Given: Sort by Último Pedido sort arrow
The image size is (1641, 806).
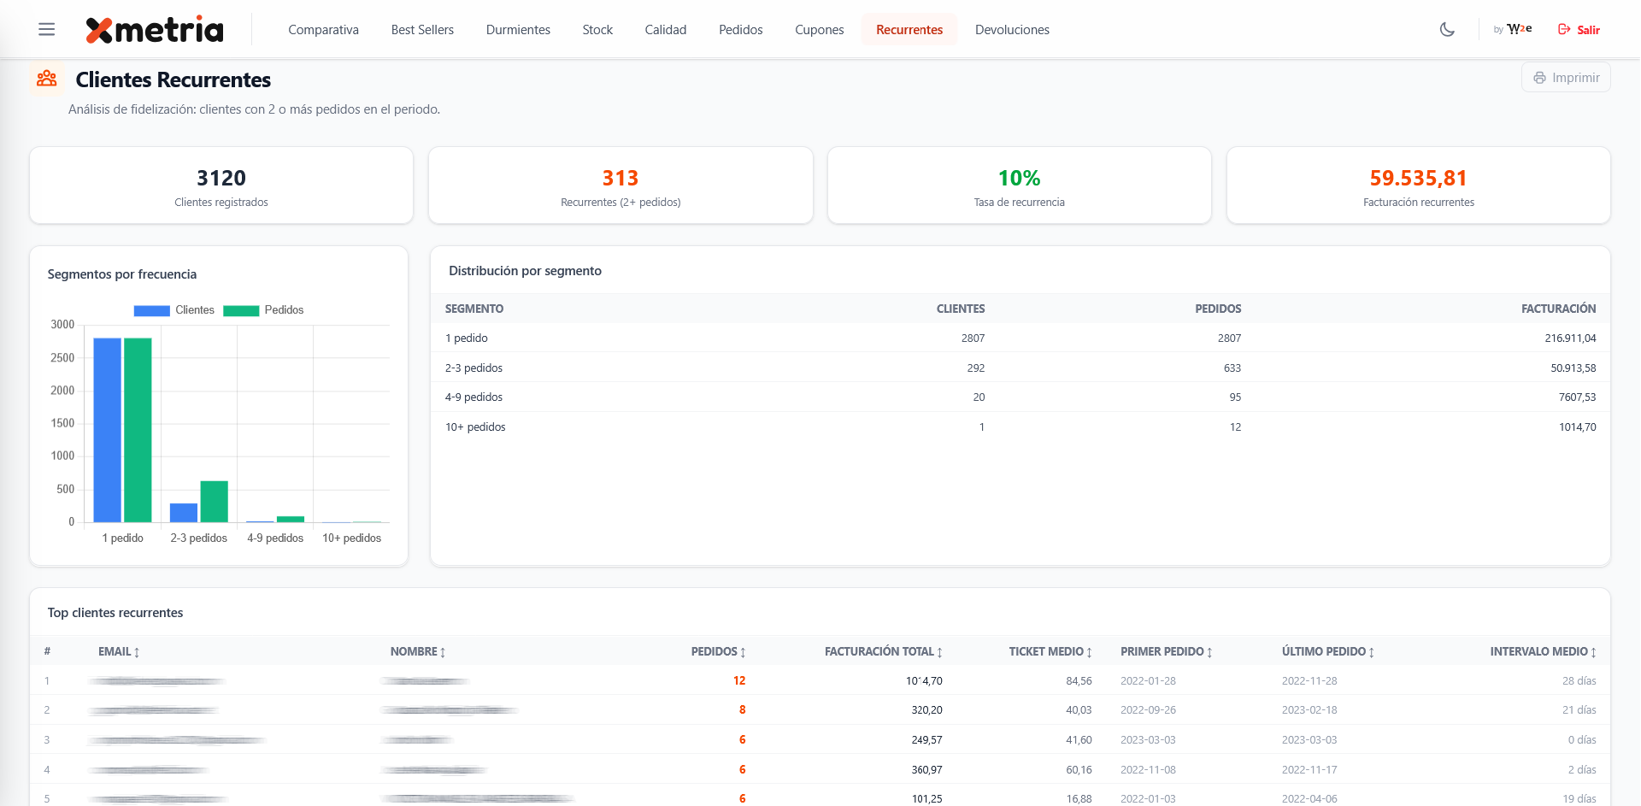Looking at the screenshot, I should coord(1372,652).
